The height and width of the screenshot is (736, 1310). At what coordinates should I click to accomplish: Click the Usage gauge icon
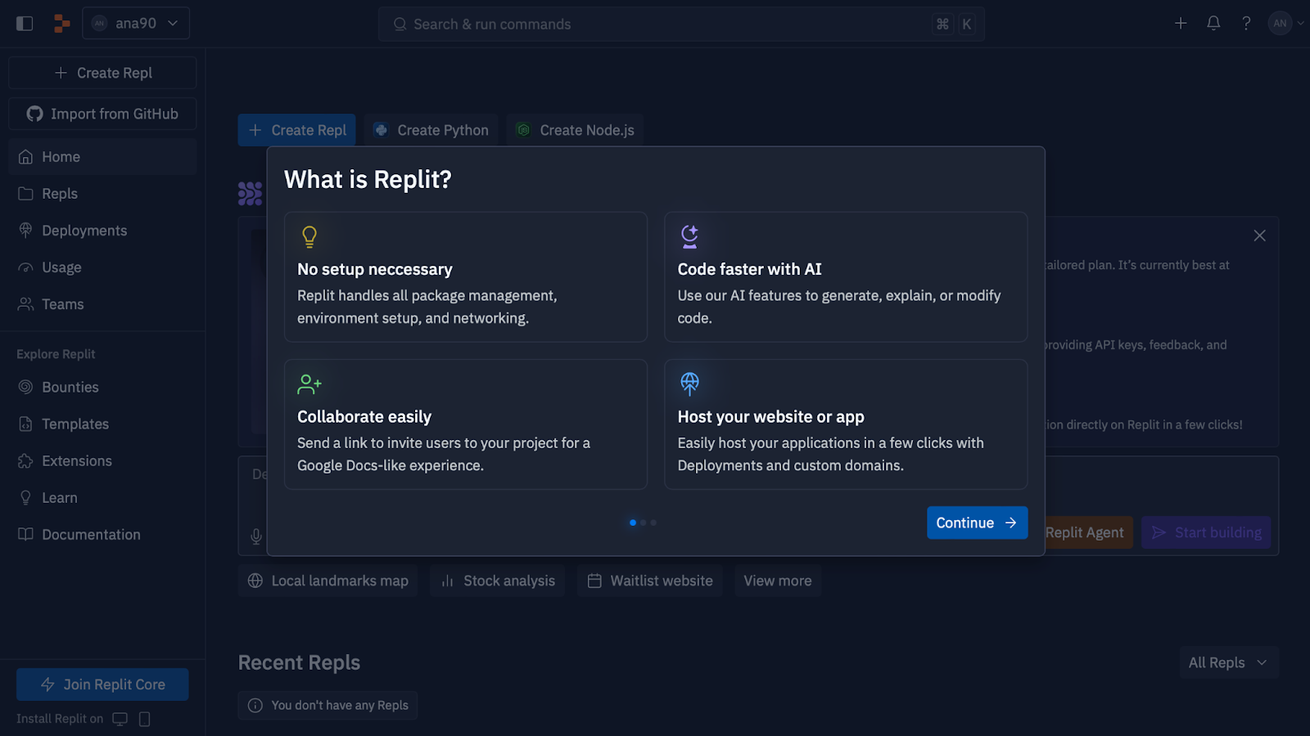point(26,267)
